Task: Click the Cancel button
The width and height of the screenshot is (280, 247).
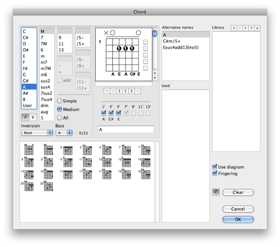Action: (x=238, y=209)
